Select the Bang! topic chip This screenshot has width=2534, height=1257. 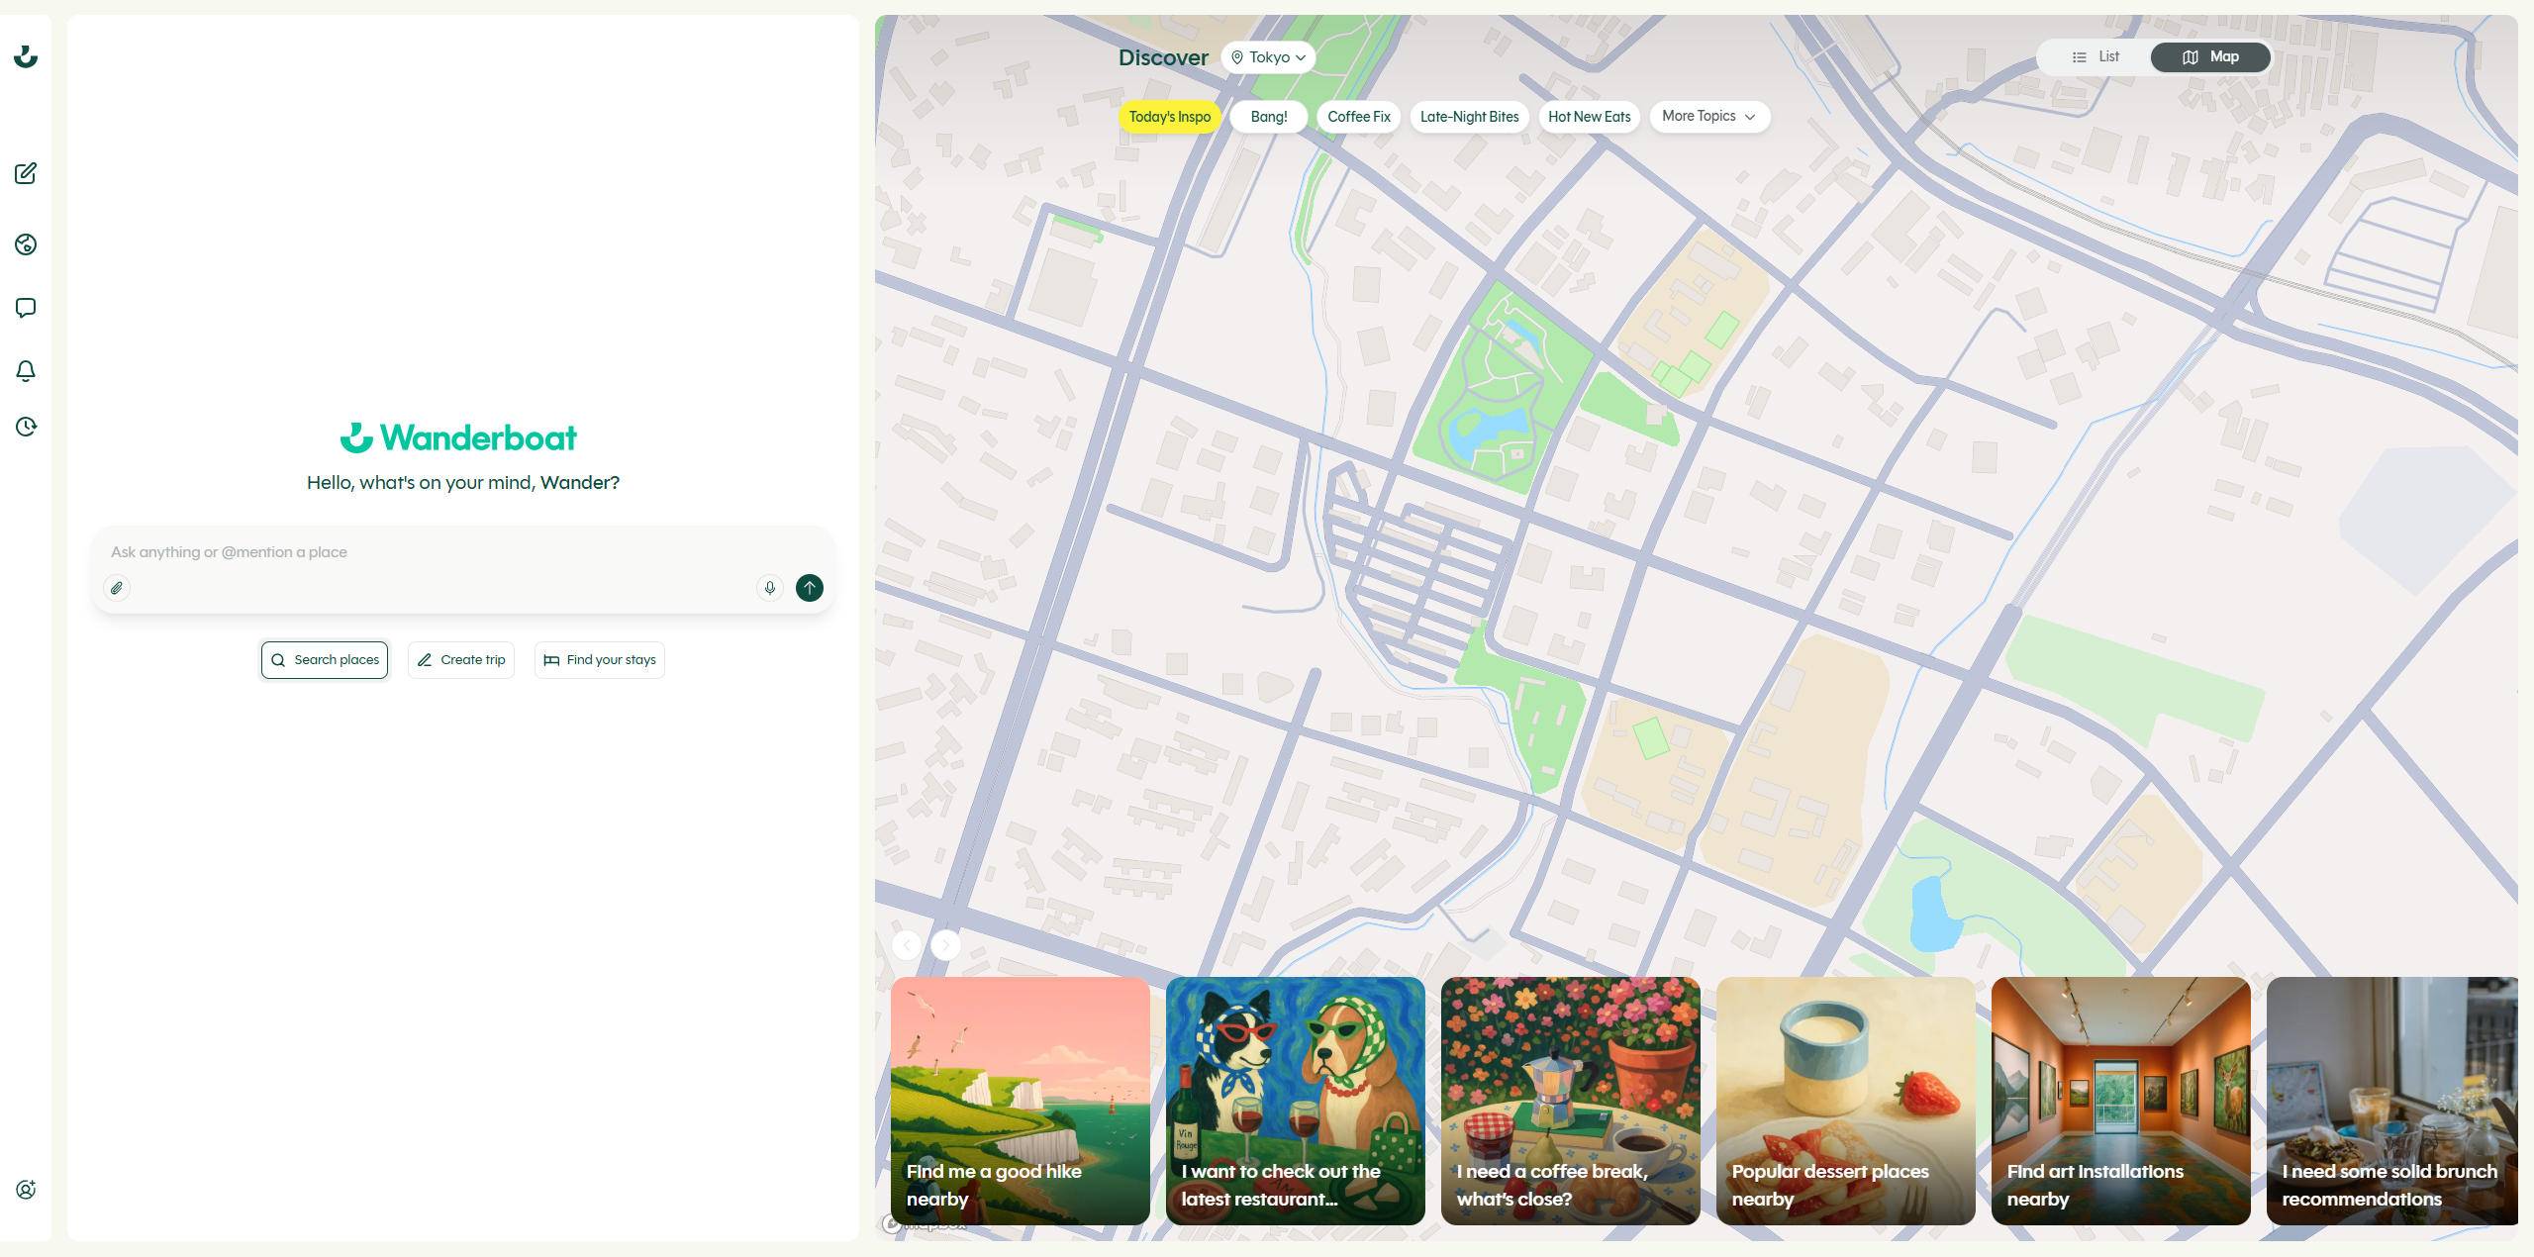tap(1269, 117)
